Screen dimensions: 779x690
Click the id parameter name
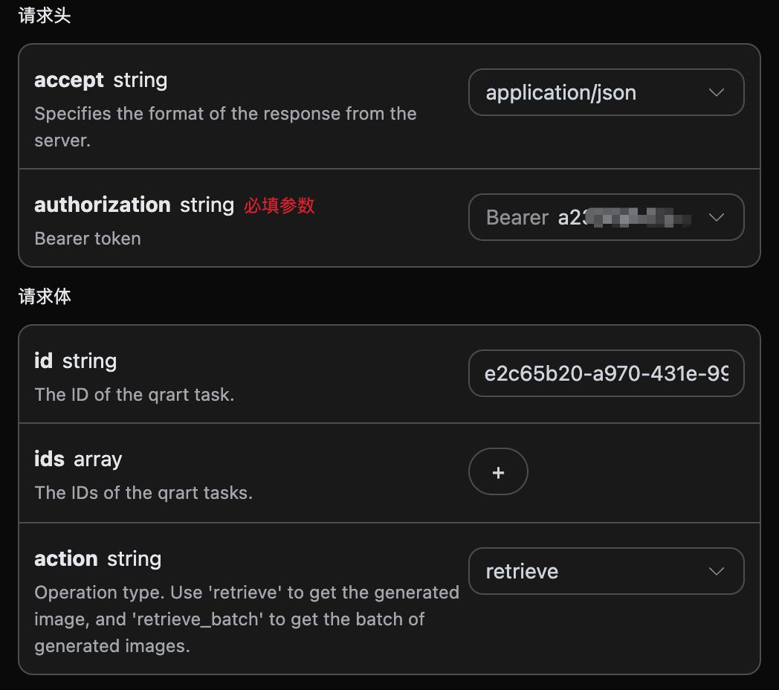pyautogui.click(x=44, y=361)
